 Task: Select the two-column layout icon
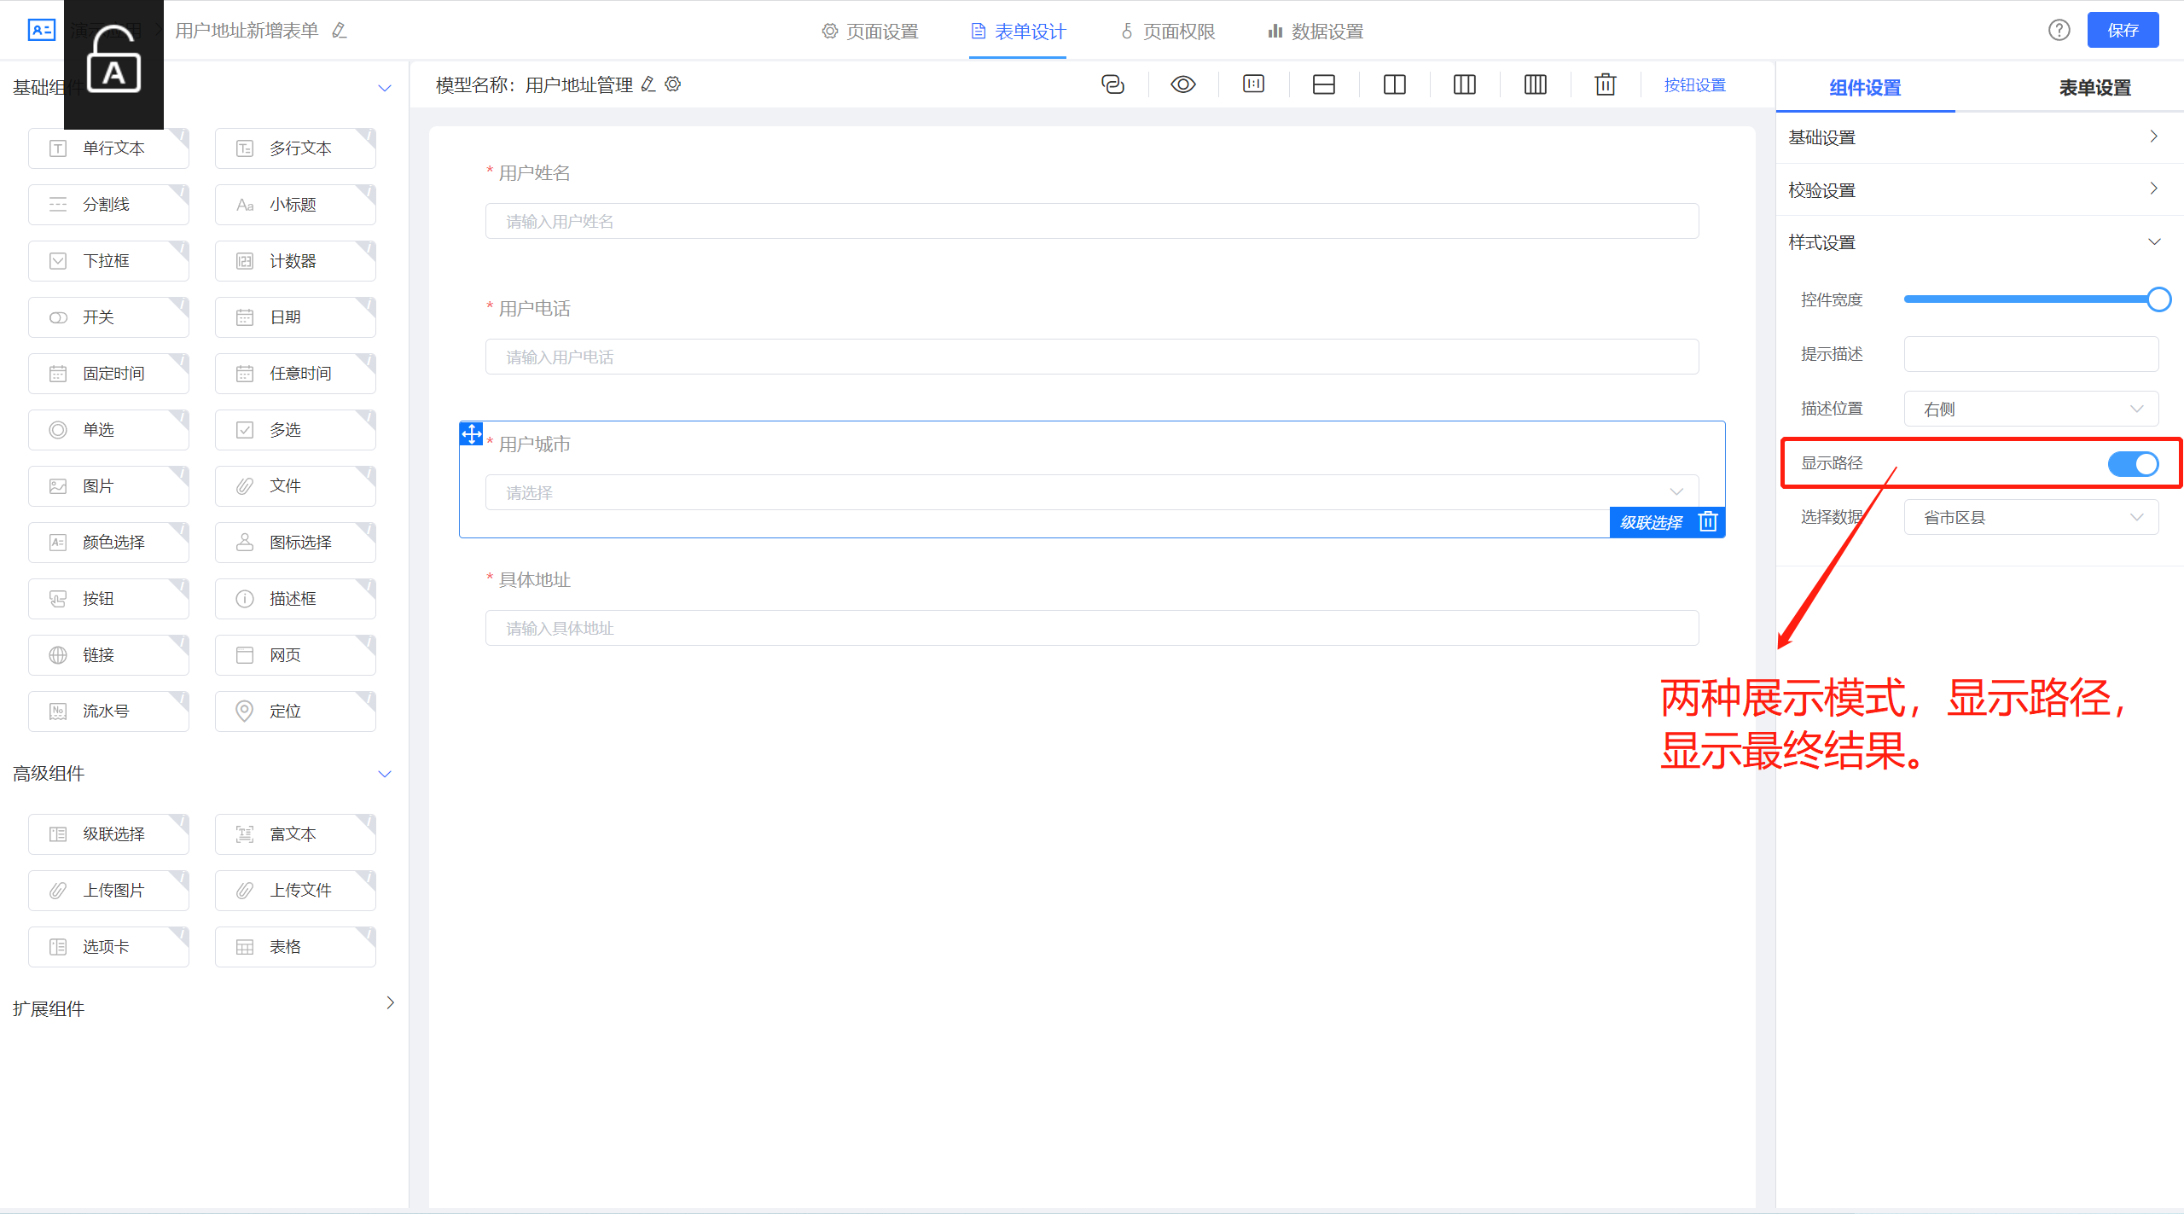(1395, 84)
